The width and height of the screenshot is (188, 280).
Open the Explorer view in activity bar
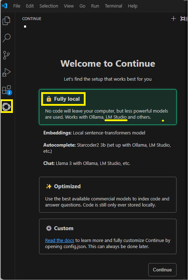point(6,21)
